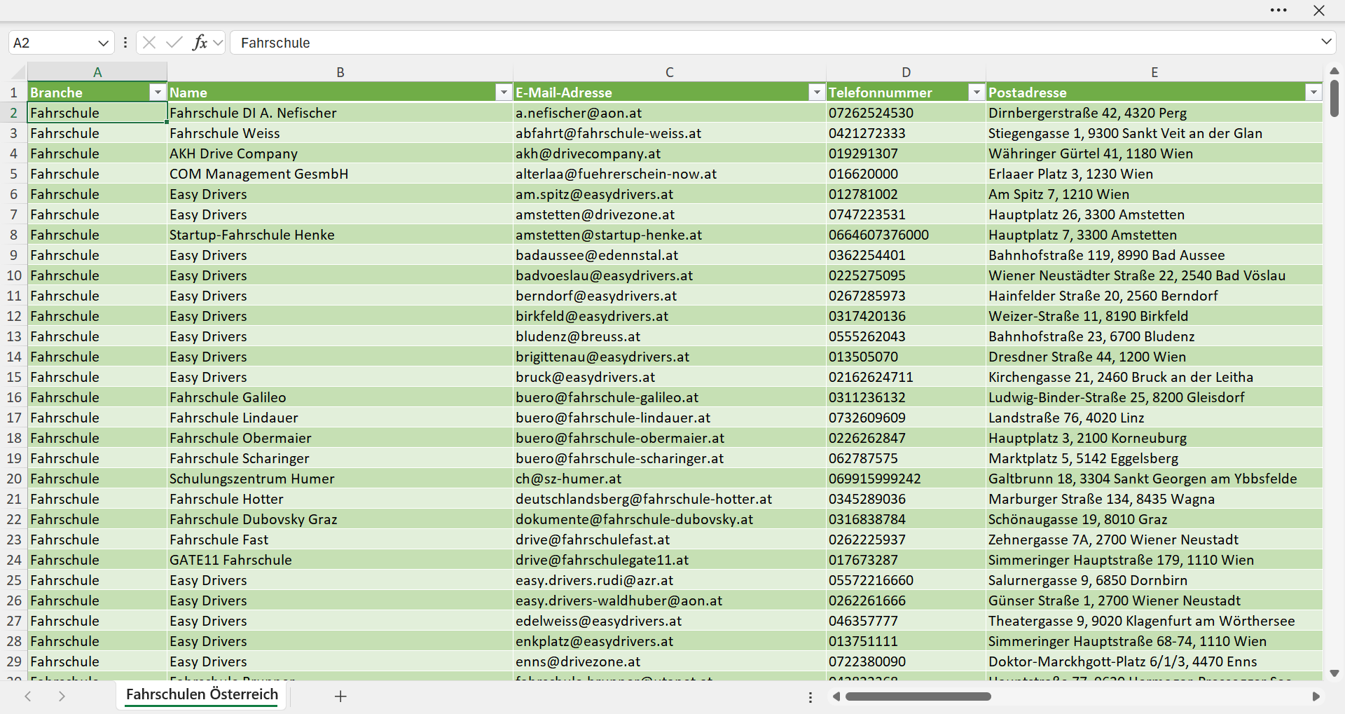Open the Branche column filter dropdown

click(x=158, y=92)
